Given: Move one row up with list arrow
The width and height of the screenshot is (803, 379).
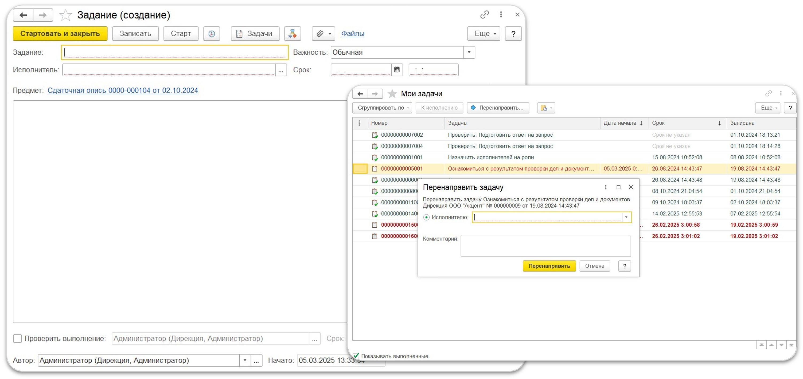Looking at the screenshot, I should [771, 345].
